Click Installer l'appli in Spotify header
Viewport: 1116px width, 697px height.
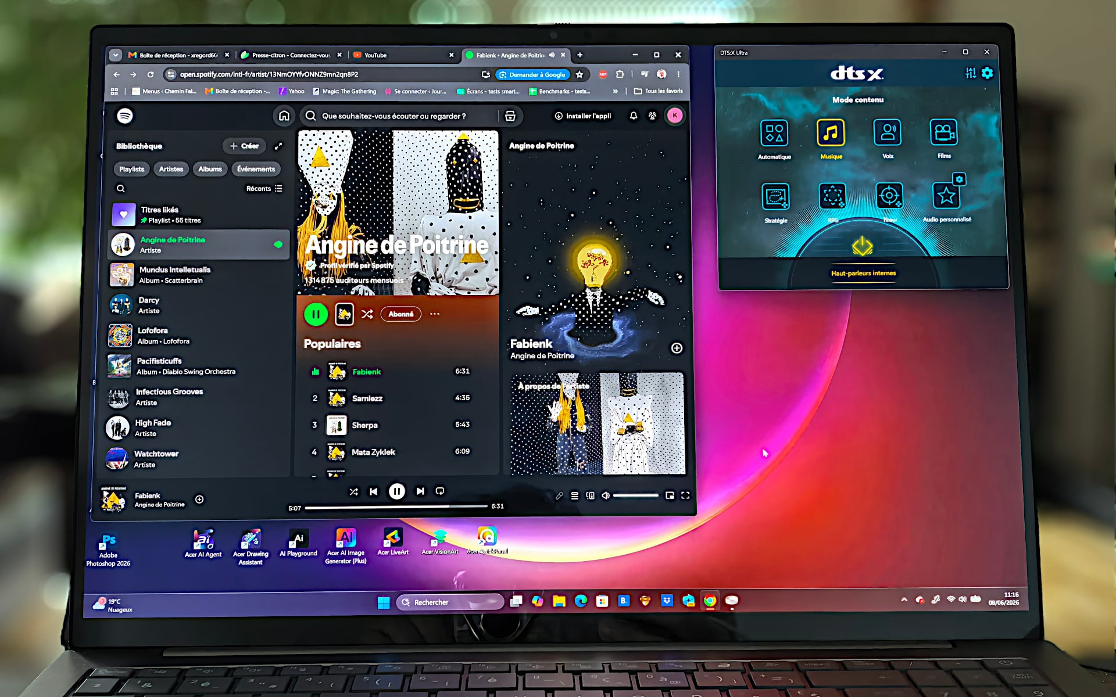tap(582, 116)
